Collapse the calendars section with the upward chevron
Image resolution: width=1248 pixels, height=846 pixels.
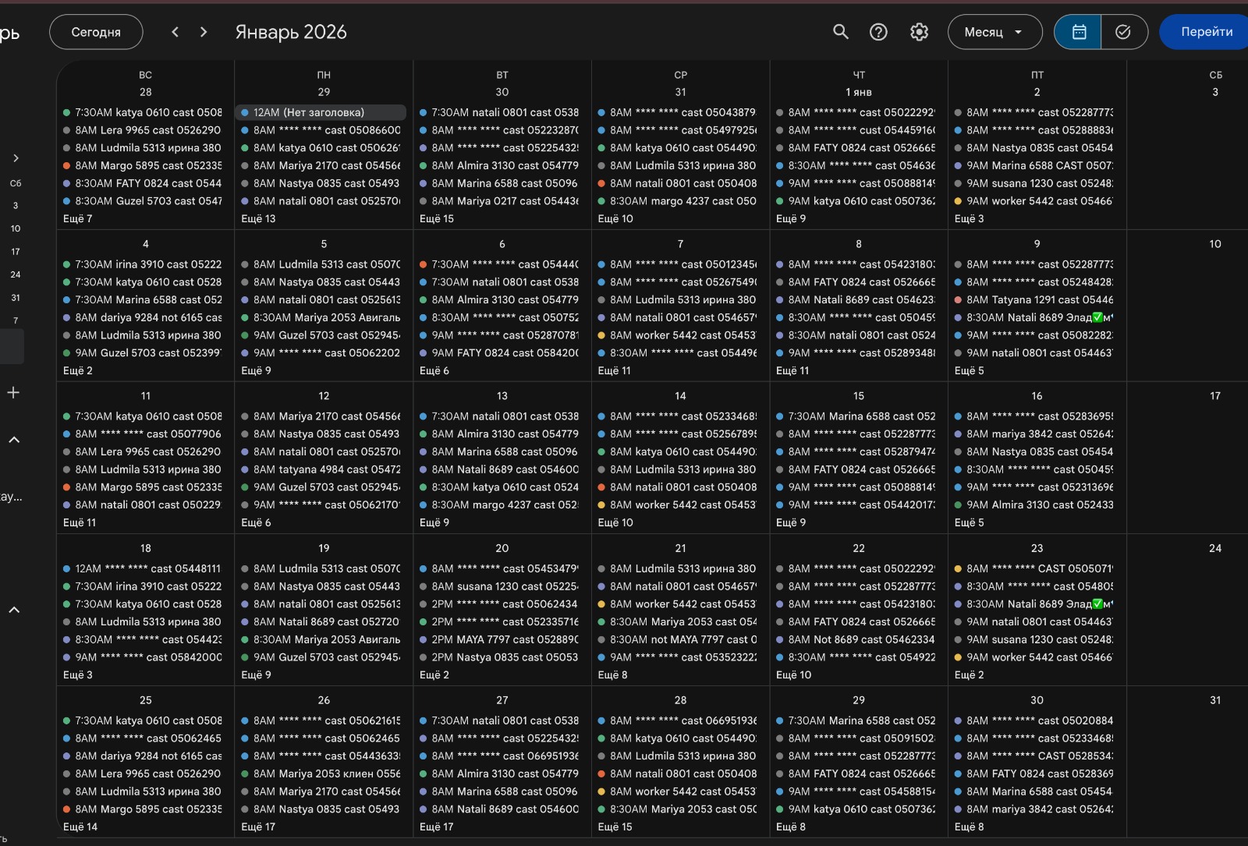click(14, 439)
